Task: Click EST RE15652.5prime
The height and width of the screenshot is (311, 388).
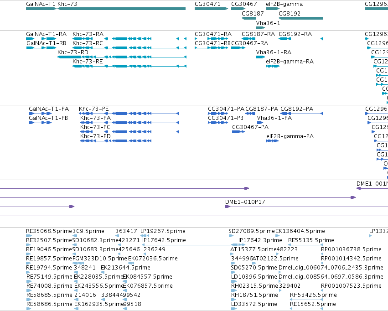Action: (306, 309)
